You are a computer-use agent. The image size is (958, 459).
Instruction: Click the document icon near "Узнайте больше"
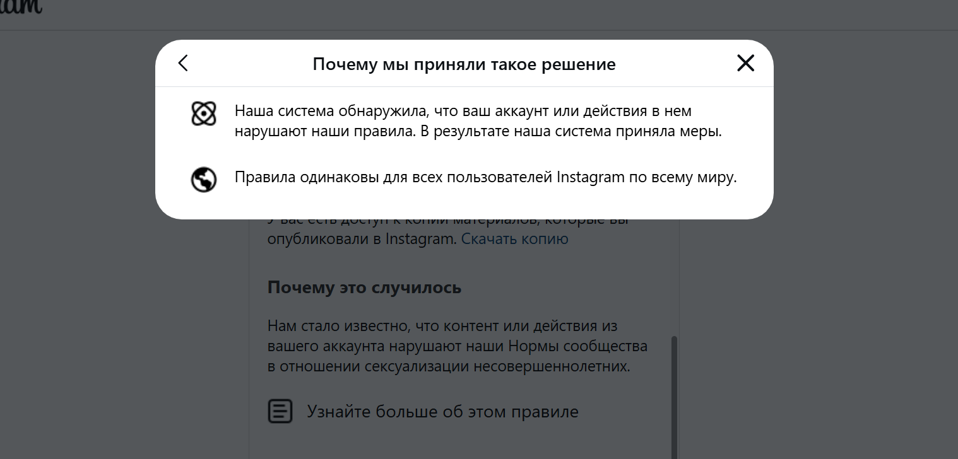pyautogui.click(x=280, y=411)
